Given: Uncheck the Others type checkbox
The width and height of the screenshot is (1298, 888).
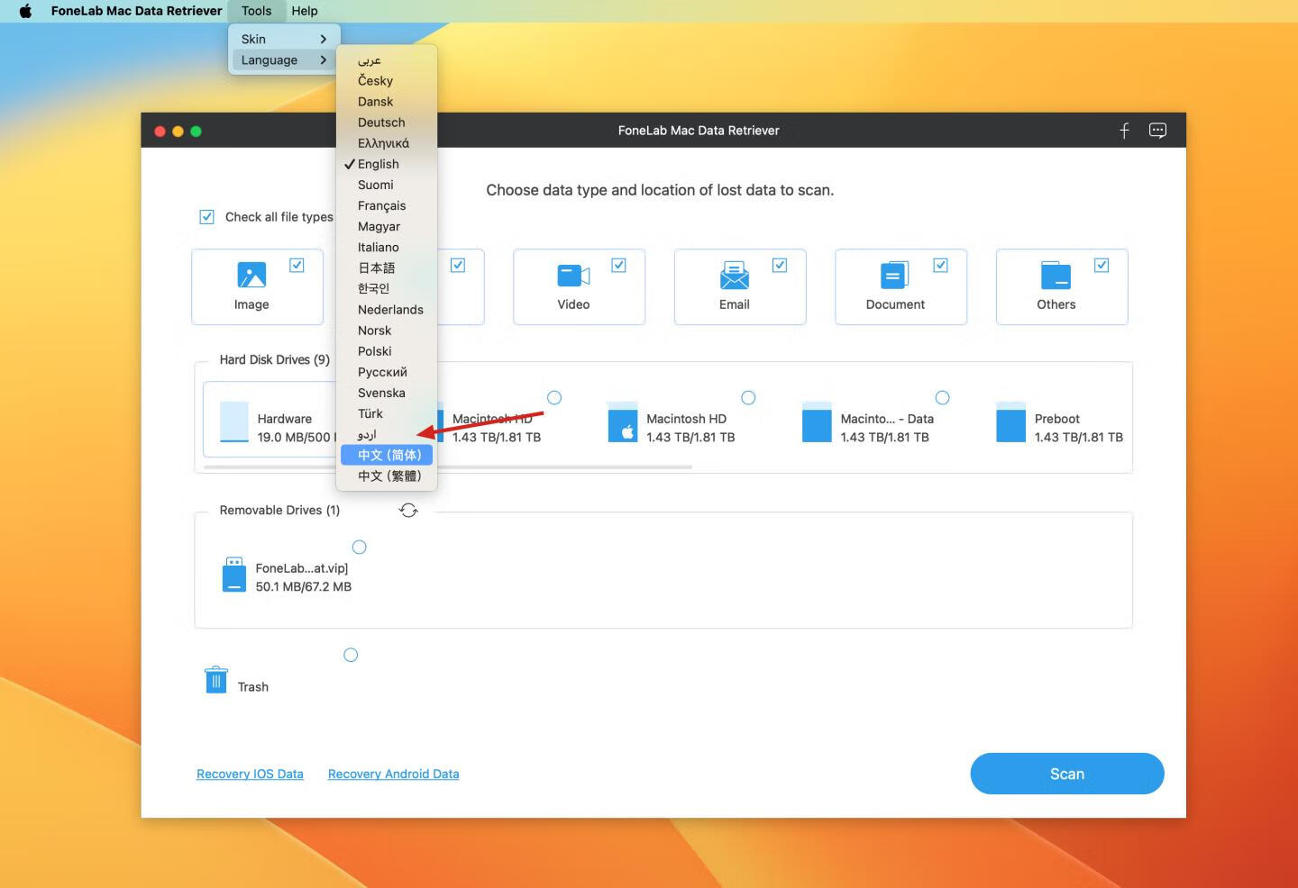Looking at the screenshot, I should (1101, 265).
